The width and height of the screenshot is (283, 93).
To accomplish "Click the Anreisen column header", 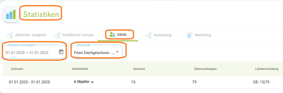I will [x=139, y=69].
